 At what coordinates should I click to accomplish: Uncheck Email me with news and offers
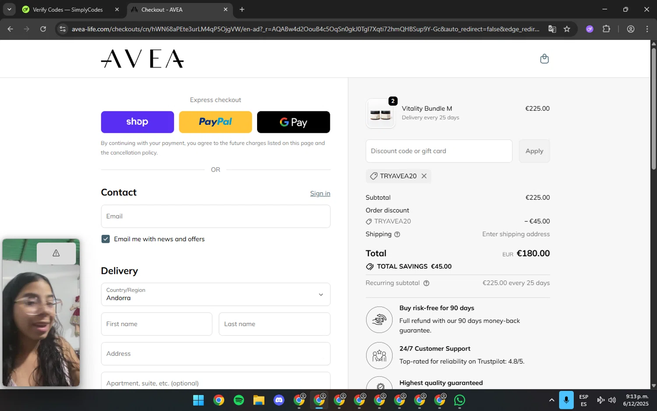(x=106, y=239)
